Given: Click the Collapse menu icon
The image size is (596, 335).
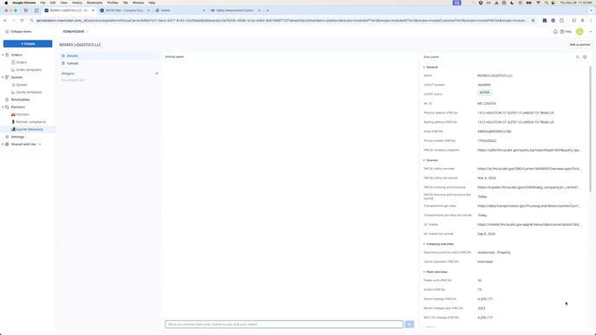Looking at the screenshot, I should (7, 31).
